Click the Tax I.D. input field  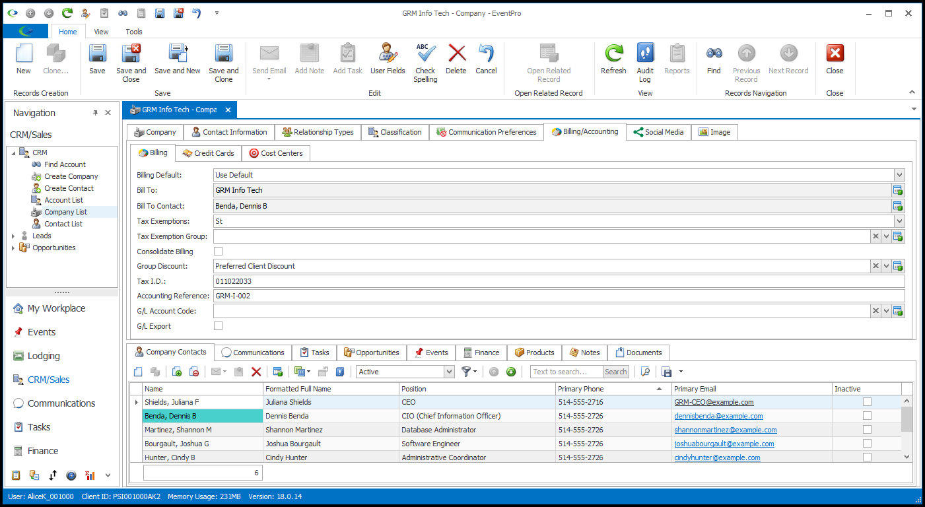[x=559, y=281]
